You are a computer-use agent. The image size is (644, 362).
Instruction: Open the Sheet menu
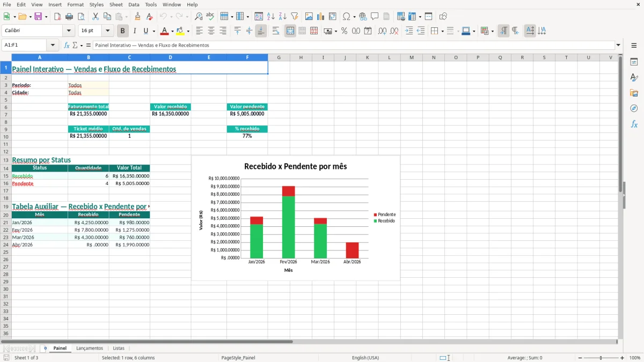point(116,4)
